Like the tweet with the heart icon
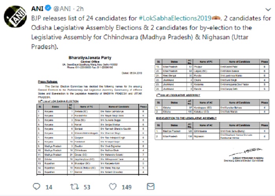The image size is (275, 196). pos(113,187)
